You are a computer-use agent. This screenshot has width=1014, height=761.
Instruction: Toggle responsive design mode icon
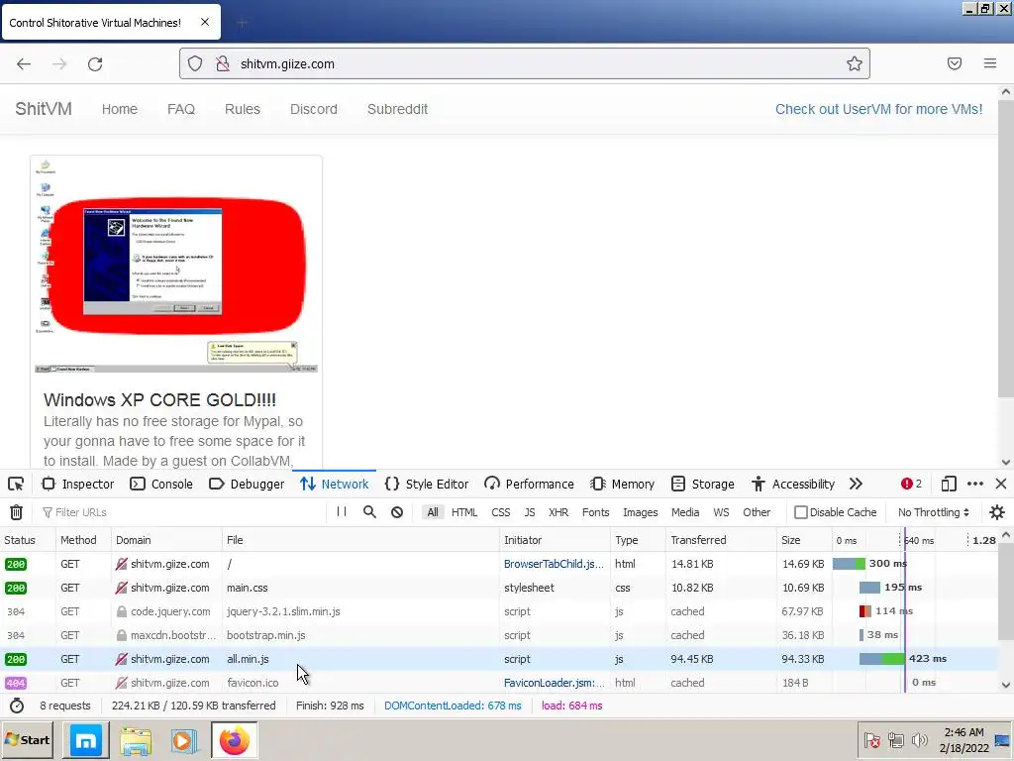(x=949, y=484)
